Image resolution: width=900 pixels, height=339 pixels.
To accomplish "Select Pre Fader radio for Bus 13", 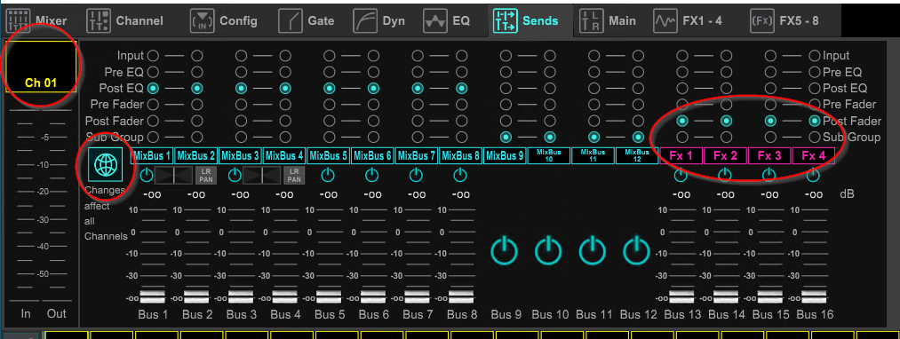I will (682, 105).
